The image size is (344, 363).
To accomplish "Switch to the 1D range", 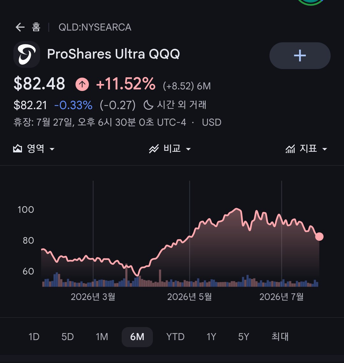I will [x=34, y=337].
